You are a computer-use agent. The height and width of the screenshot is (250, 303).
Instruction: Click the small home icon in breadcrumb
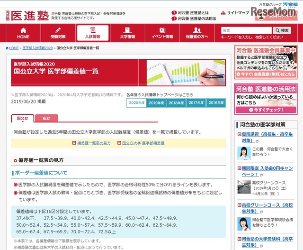[x=7, y=48]
